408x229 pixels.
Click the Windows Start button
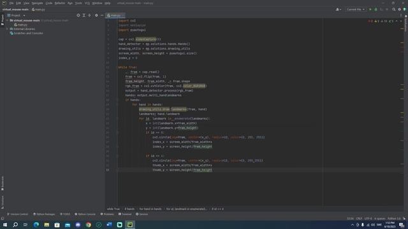click(x=5, y=225)
